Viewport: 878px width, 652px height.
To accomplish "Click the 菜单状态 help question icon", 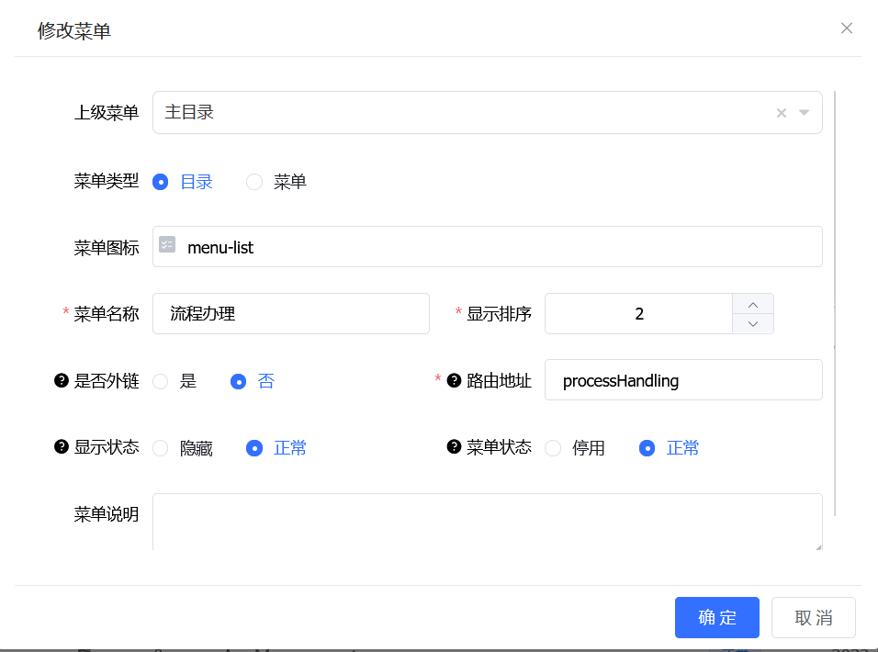I will [454, 447].
